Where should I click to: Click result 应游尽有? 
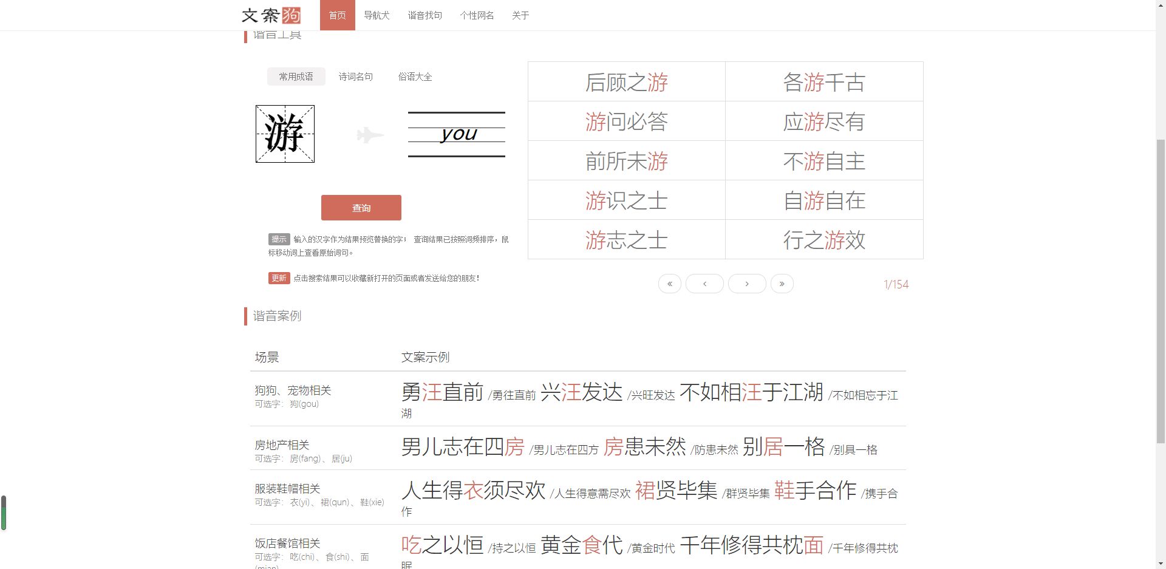tap(824, 121)
